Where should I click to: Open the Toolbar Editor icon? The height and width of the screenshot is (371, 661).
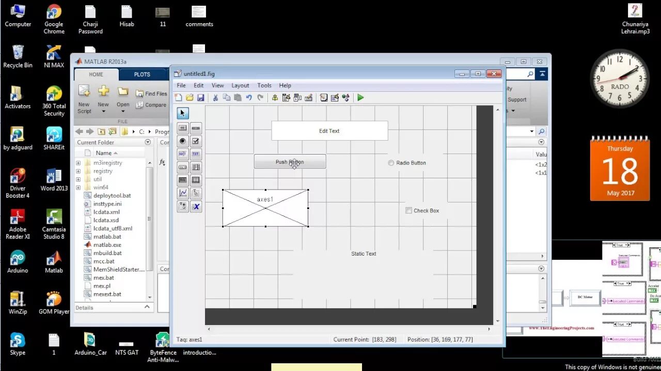click(x=309, y=97)
